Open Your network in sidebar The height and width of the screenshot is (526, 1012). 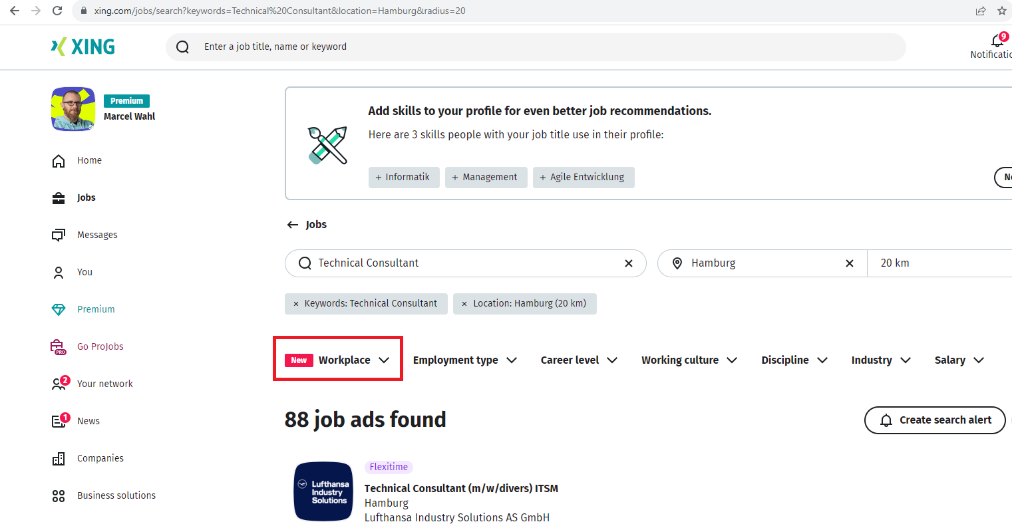coord(104,384)
